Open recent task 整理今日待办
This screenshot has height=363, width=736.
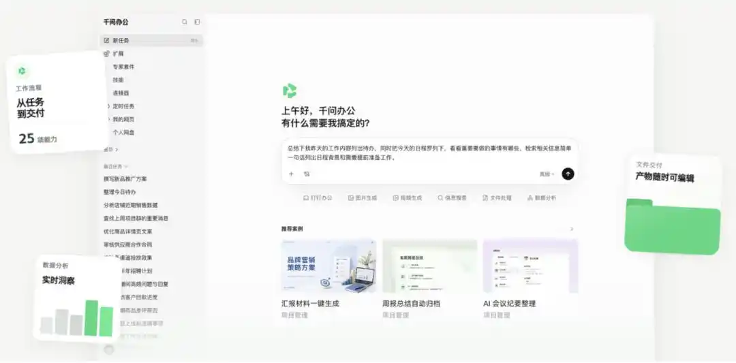(x=120, y=192)
